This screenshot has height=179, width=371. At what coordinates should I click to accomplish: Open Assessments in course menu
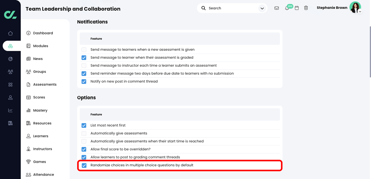coord(45,84)
